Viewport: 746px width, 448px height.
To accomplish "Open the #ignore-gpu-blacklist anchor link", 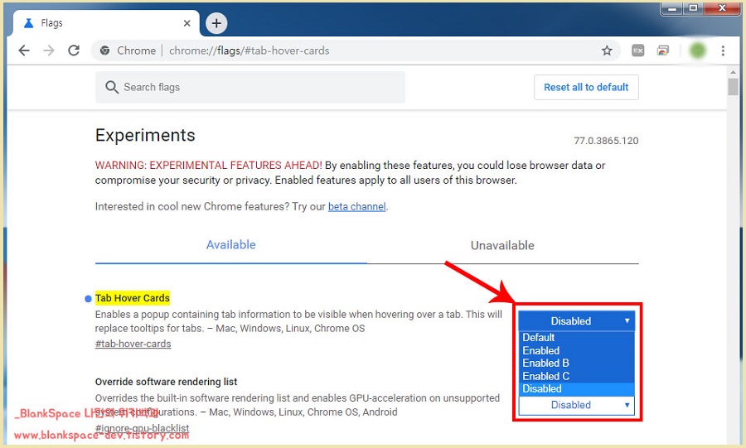I will click(x=142, y=428).
